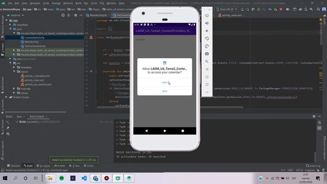327x184 pixels.
Task: Tap Android recents button on phone screen
Action: [183, 131]
